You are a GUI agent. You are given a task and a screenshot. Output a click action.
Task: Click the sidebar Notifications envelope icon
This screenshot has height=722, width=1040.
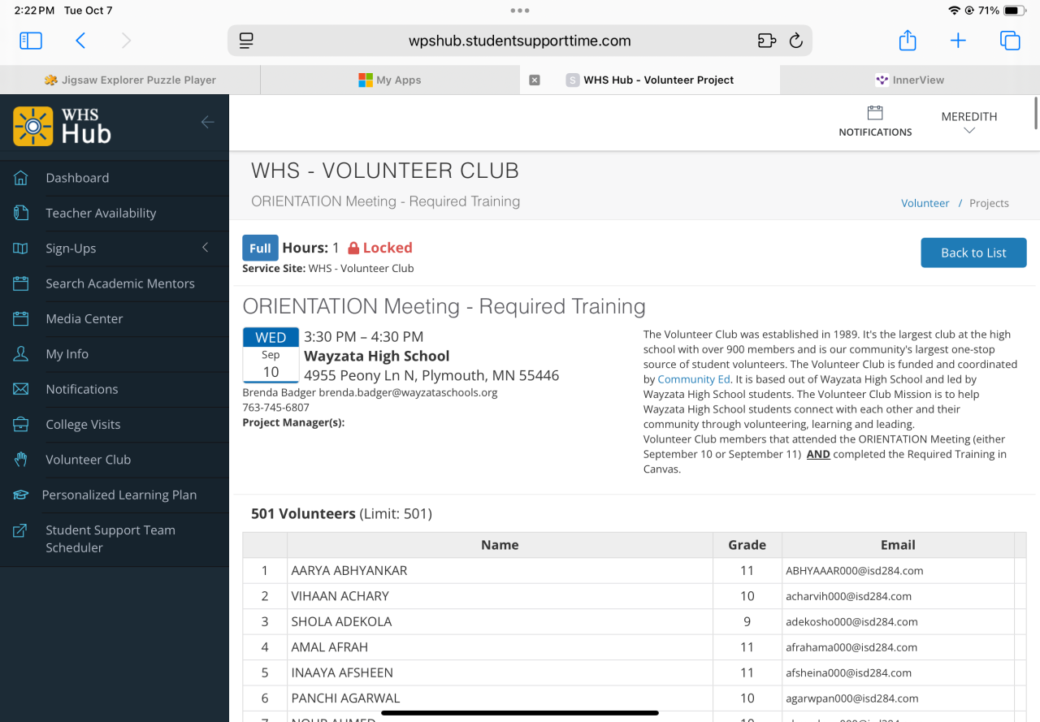tap(21, 389)
